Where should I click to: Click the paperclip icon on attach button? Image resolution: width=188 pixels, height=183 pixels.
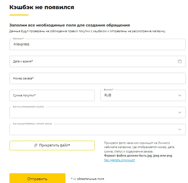[x=36, y=145]
